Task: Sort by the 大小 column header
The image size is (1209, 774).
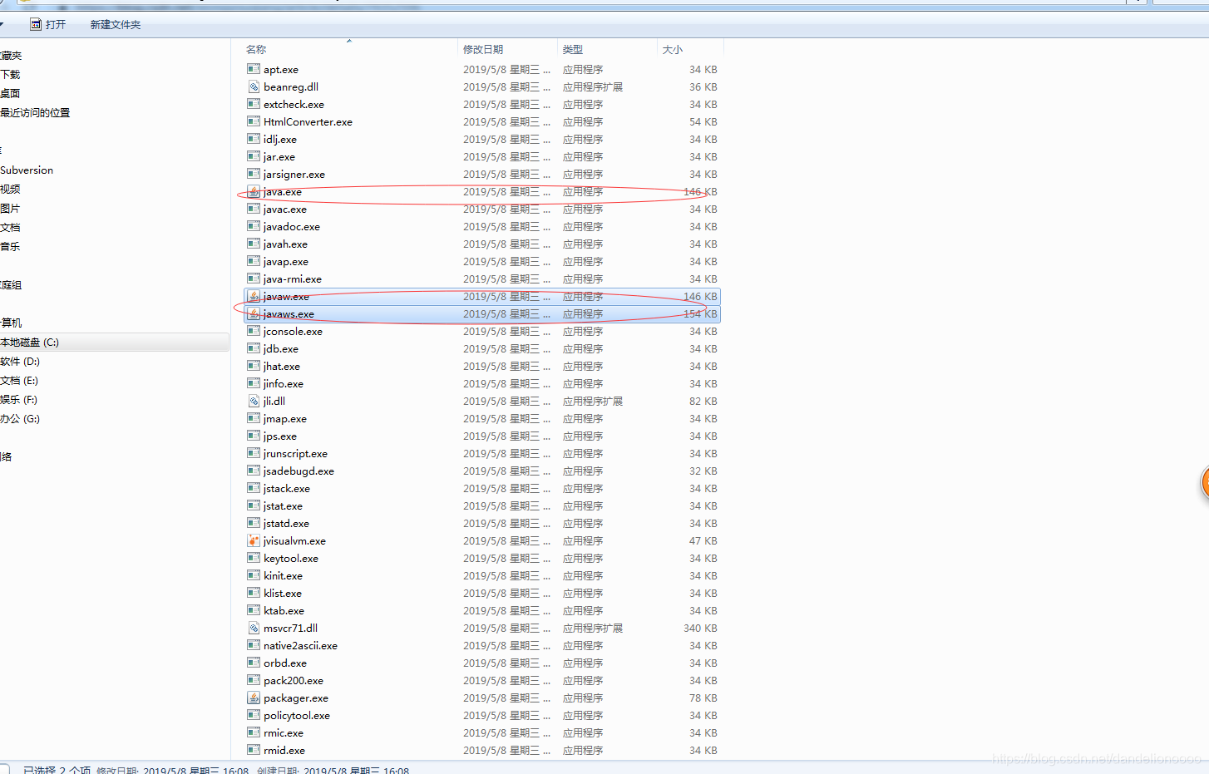Action: [673, 50]
